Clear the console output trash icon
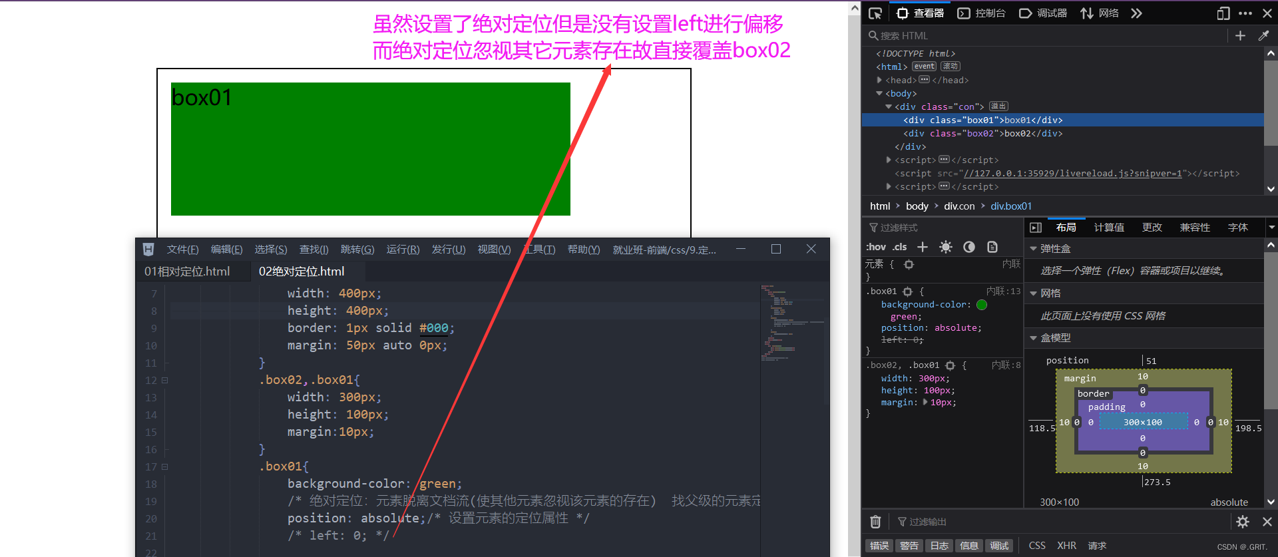Screen dimensions: 1278x557 pyautogui.click(x=876, y=522)
